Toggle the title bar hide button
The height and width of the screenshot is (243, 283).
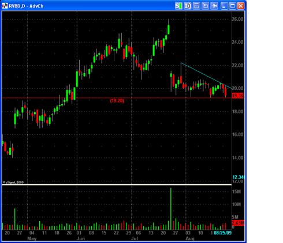(x=196, y=6)
